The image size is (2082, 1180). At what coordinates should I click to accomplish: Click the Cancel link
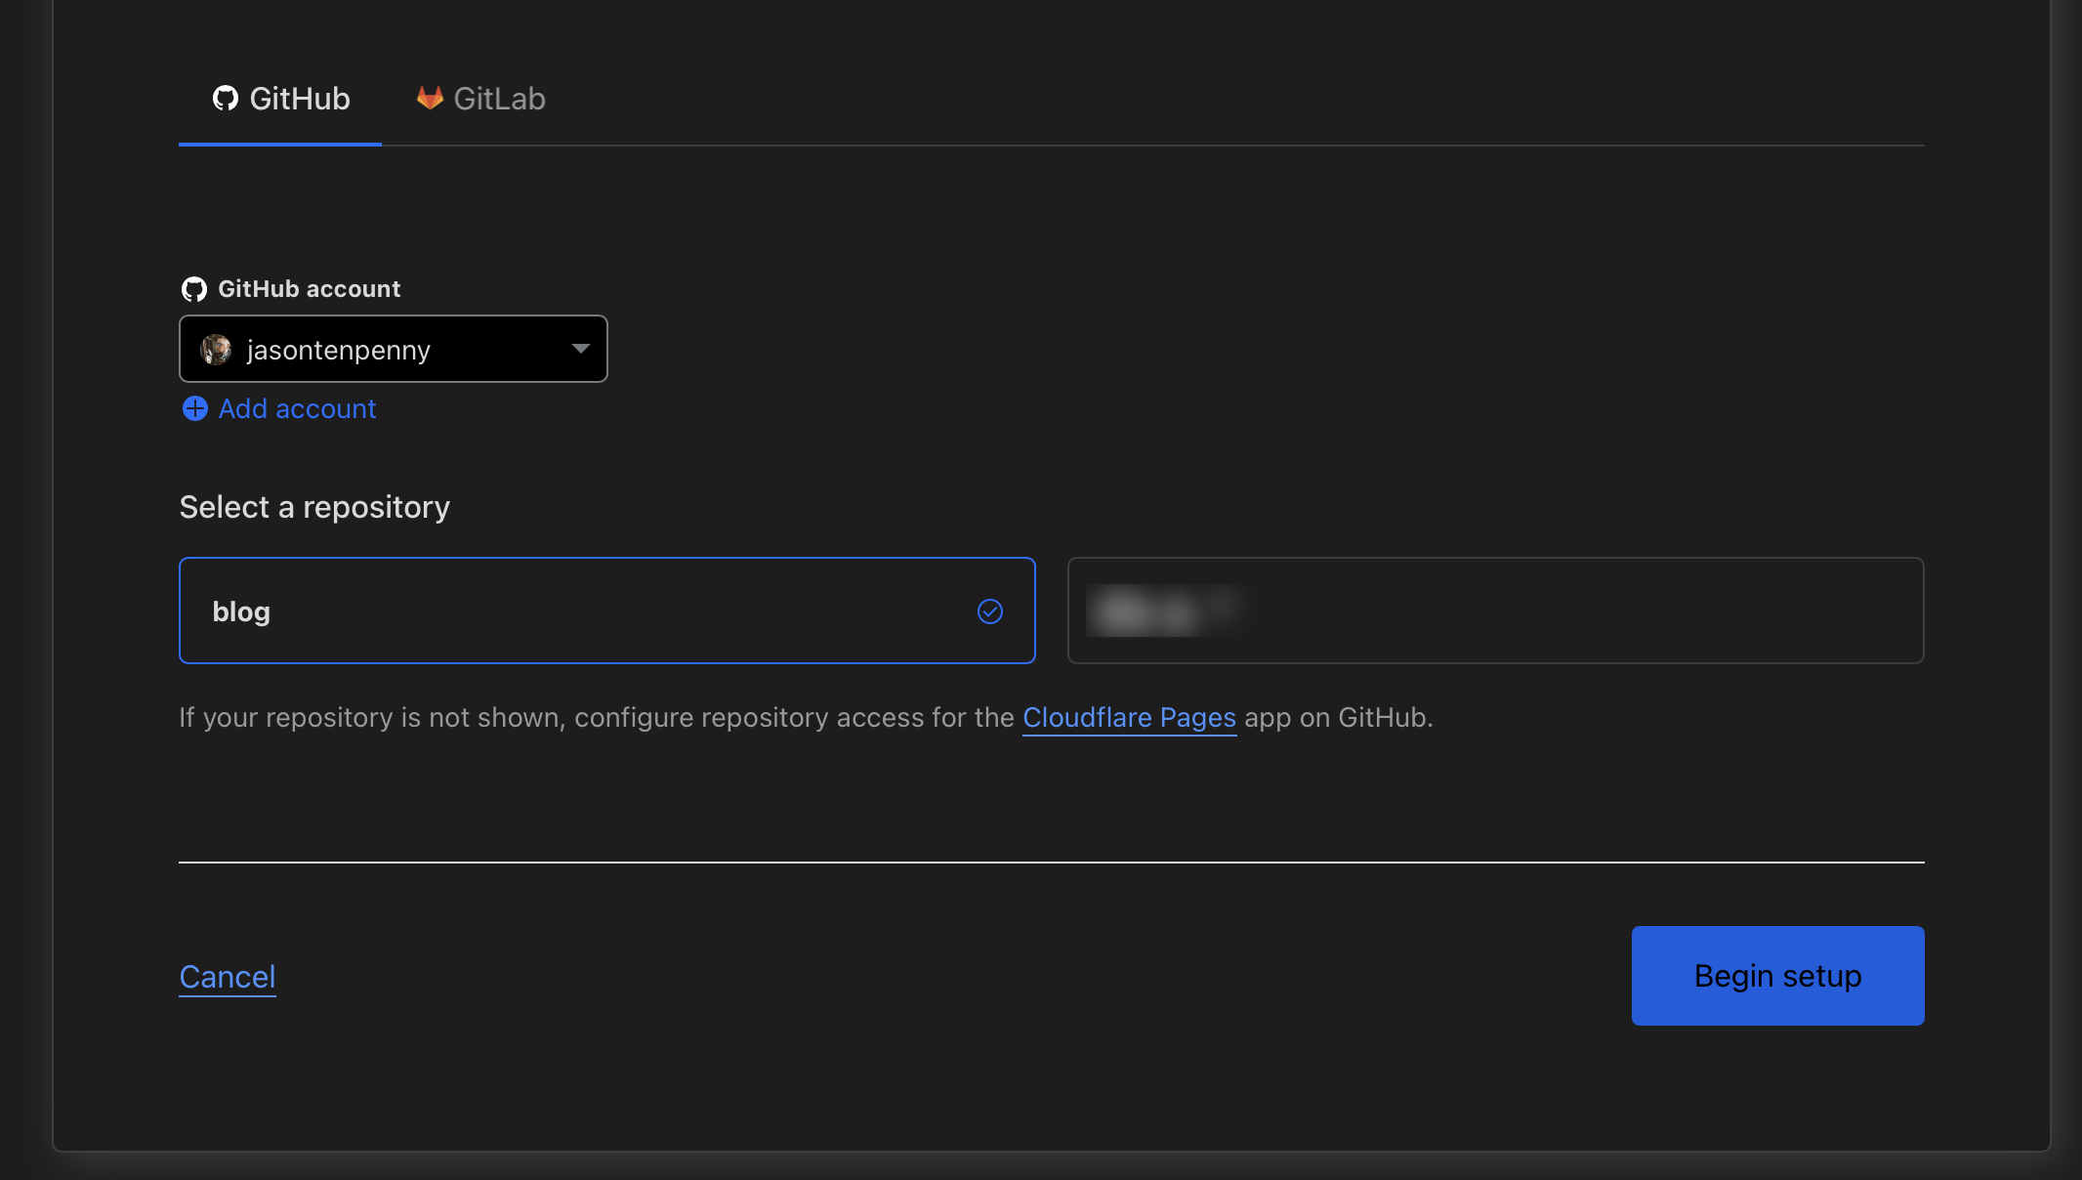227,976
